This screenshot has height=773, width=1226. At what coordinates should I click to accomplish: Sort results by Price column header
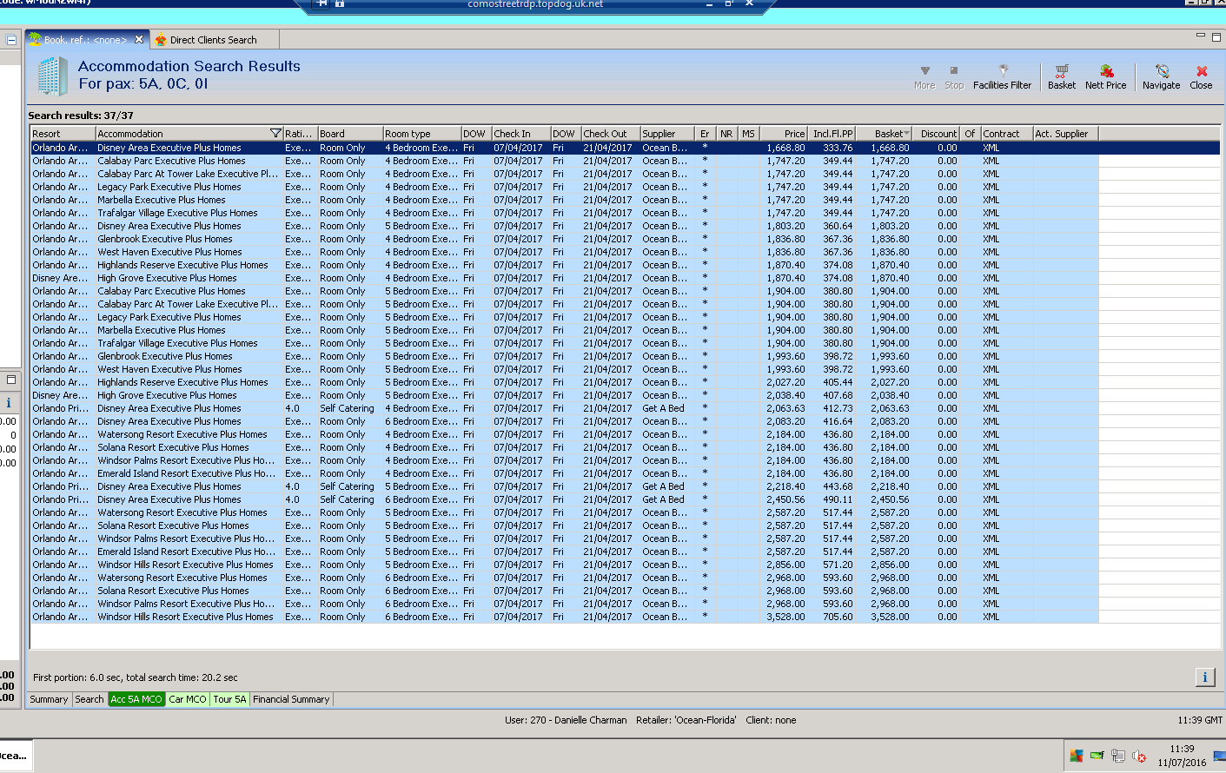pyautogui.click(x=784, y=134)
